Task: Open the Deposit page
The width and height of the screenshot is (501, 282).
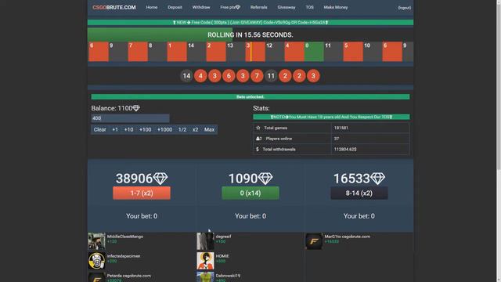Action: pyautogui.click(x=175, y=7)
